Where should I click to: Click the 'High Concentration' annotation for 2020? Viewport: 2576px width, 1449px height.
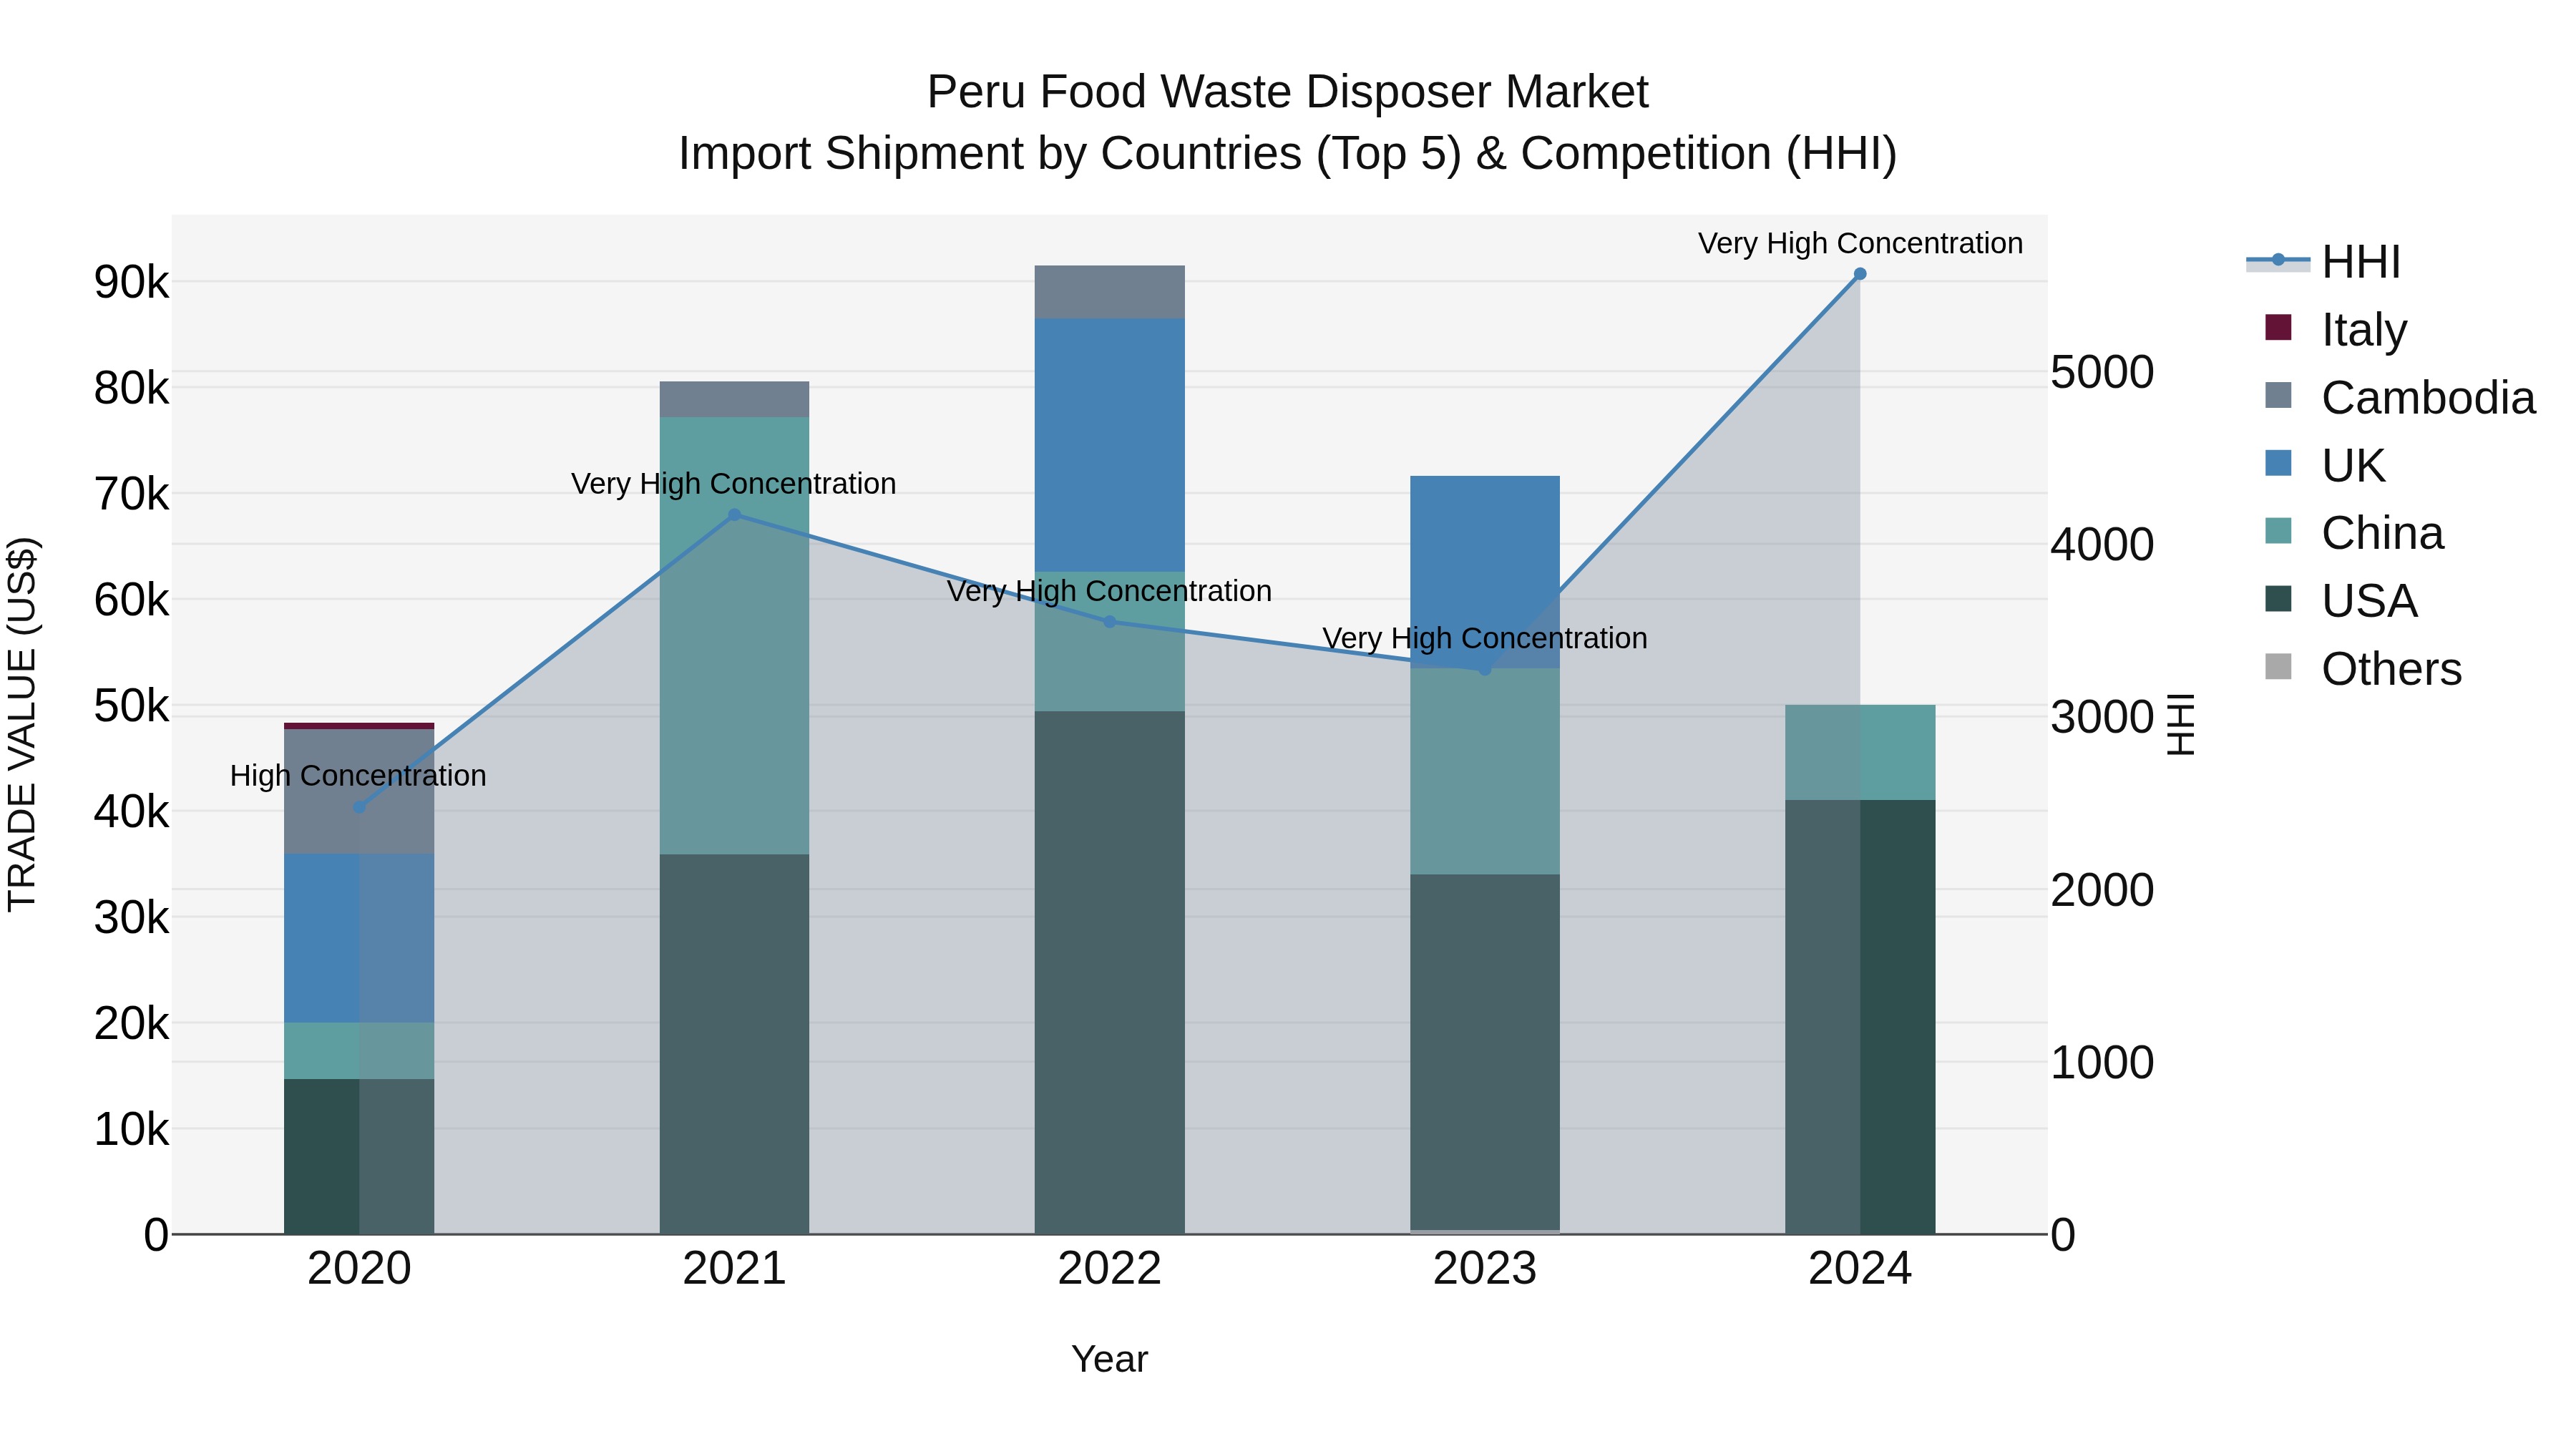pyautogui.click(x=358, y=776)
